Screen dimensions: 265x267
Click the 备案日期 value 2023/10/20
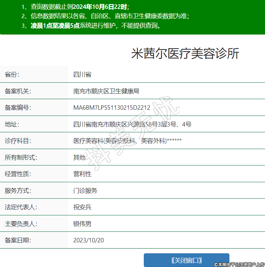tap(88, 240)
